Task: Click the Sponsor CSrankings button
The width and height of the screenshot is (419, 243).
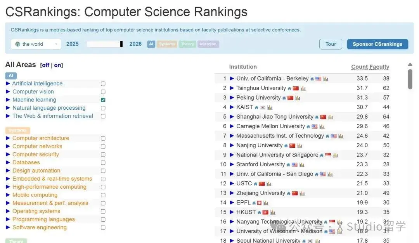Action: coord(377,44)
